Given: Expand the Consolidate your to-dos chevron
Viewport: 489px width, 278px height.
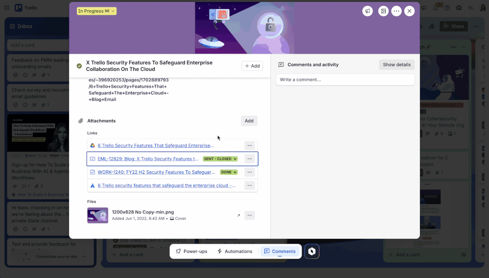Looking at the screenshot, I should 84,256.
